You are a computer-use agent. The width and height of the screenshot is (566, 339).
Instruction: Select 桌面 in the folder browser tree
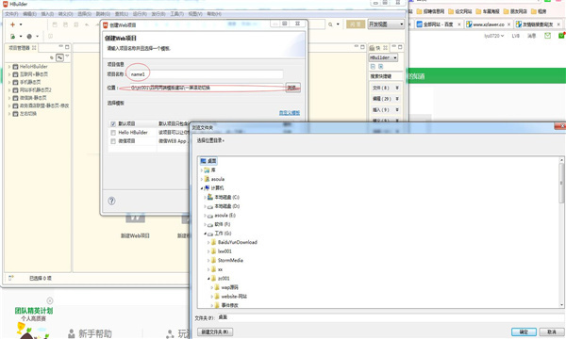tap(208, 161)
